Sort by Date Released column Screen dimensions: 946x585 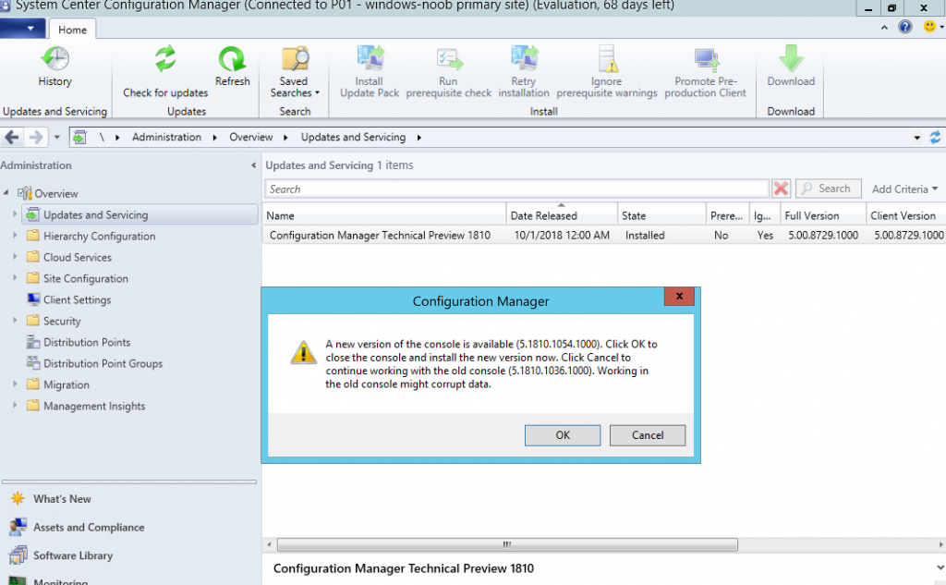coord(562,215)
